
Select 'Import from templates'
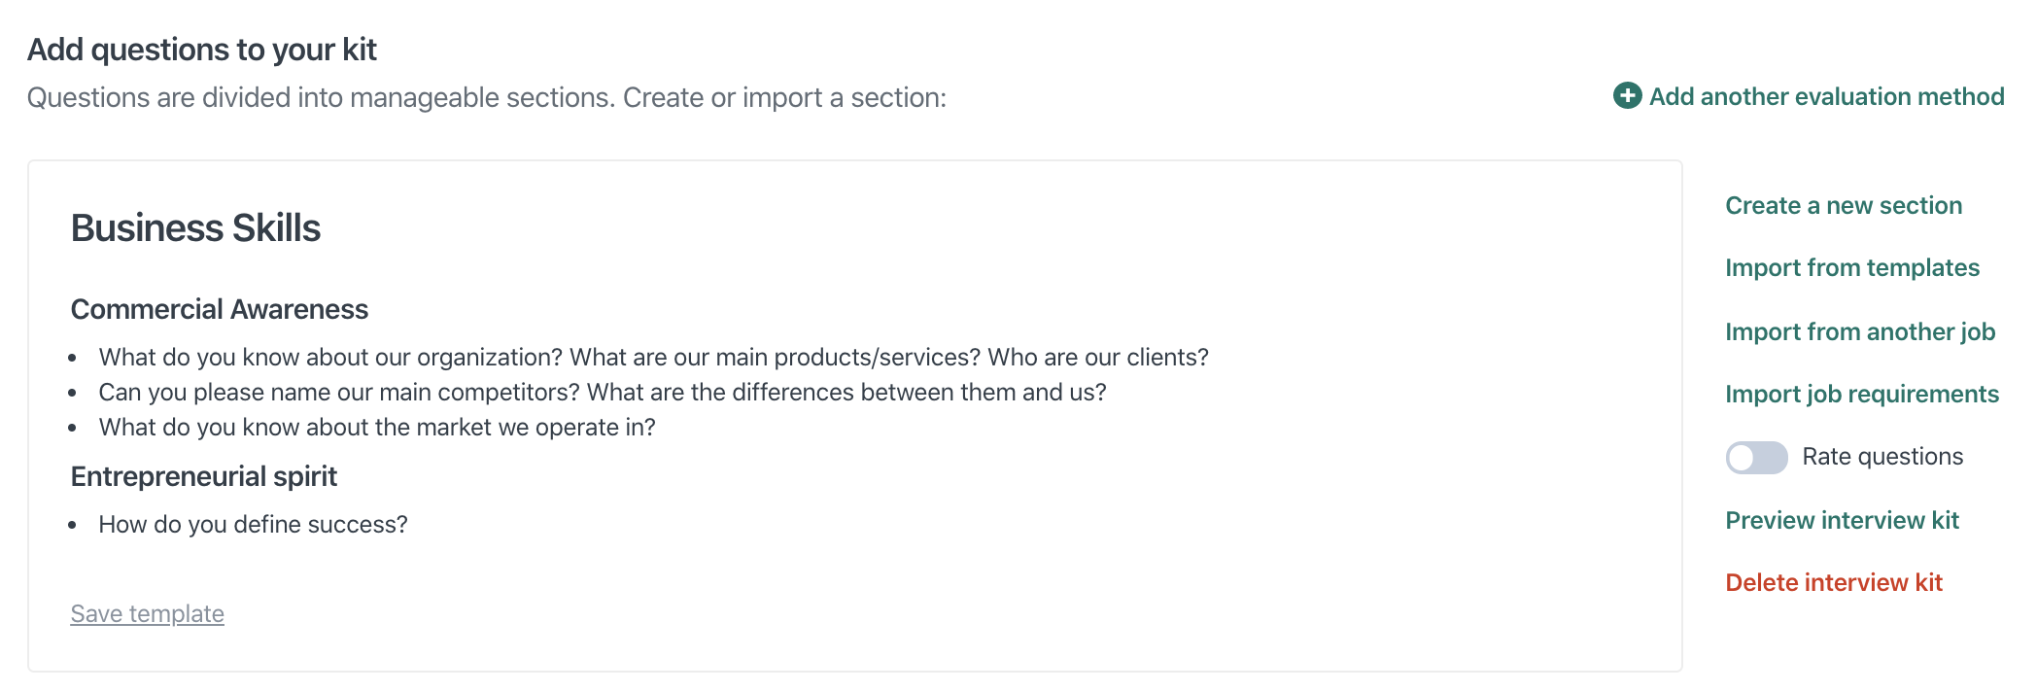(1852, 268)
